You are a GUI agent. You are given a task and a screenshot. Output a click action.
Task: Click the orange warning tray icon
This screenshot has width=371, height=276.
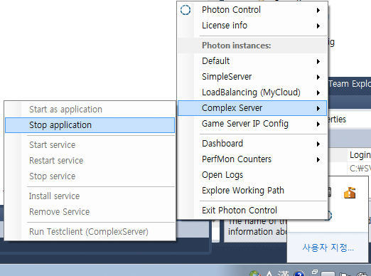pyautogui.click(x=350, y=193)
